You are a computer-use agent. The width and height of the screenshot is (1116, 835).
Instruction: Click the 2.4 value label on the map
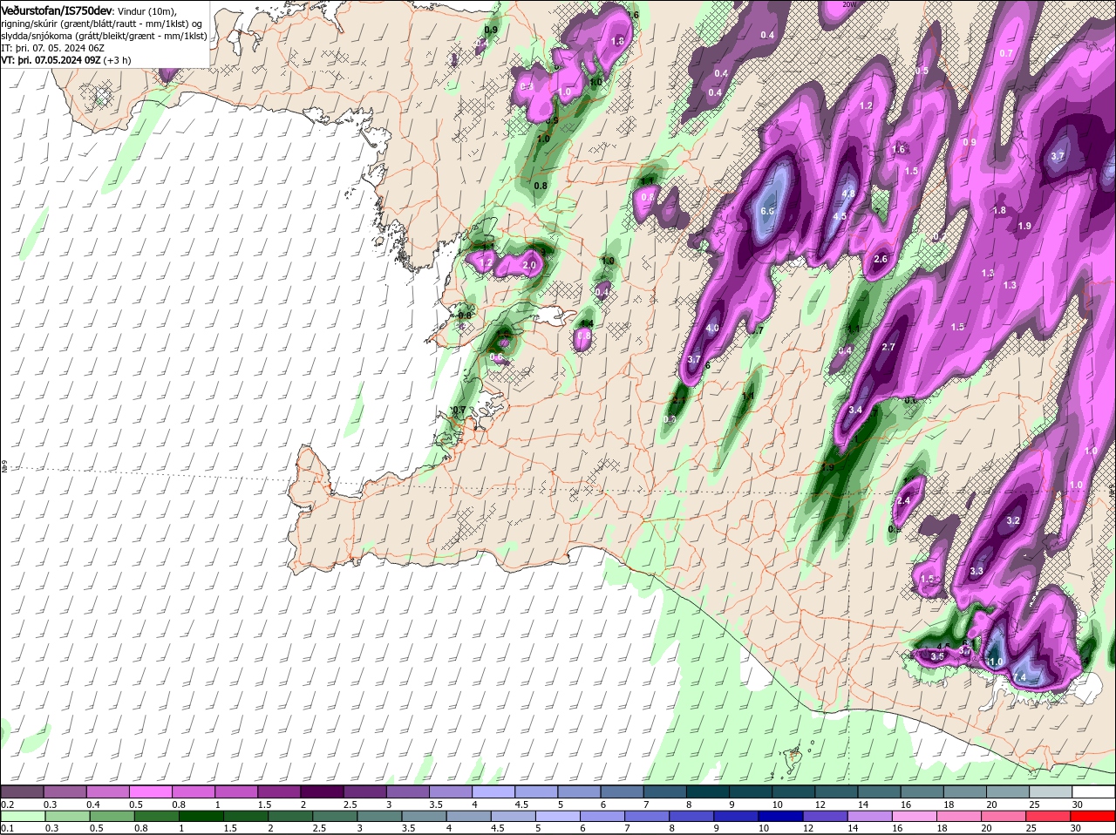pyautogui.click(x=903, y=500)
